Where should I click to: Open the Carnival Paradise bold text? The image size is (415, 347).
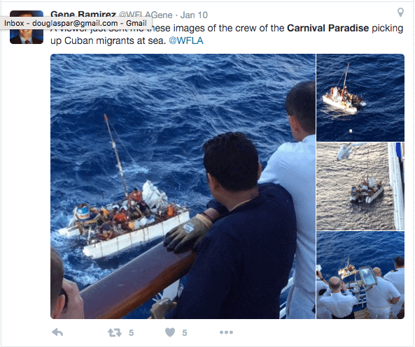coord(328,28)
